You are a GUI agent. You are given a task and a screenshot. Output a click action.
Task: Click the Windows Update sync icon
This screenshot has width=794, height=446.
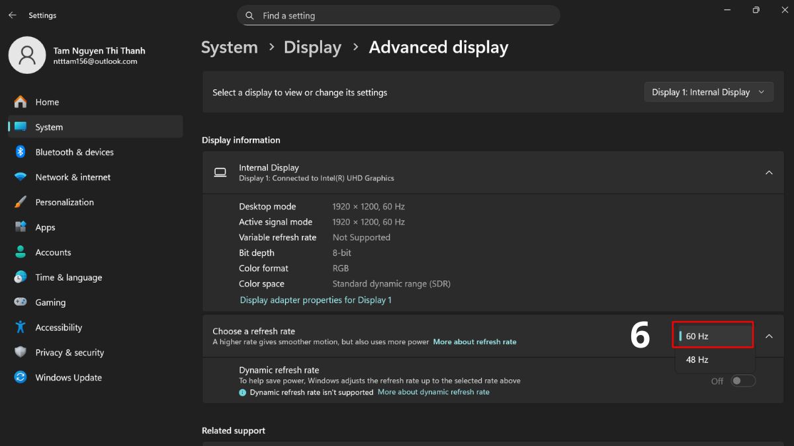[21, 378]
